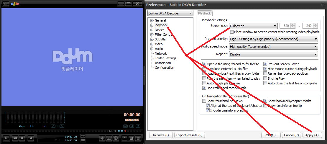
Task: Click the Cancel (C) button
Action: point(291,135)
